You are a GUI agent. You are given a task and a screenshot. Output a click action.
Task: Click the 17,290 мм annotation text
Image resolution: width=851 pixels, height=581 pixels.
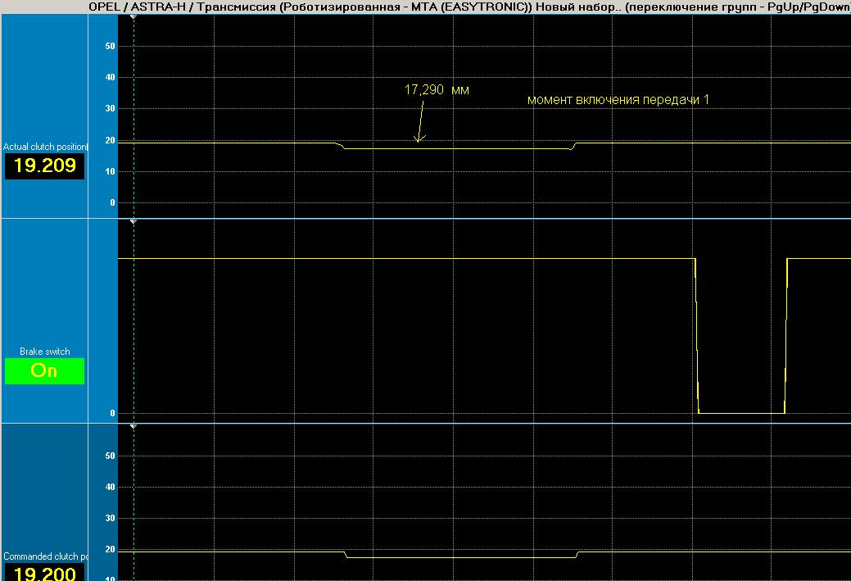click(x=437, y=89)
